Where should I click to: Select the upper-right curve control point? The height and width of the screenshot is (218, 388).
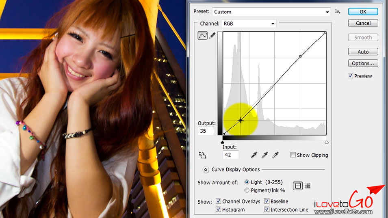300,56
